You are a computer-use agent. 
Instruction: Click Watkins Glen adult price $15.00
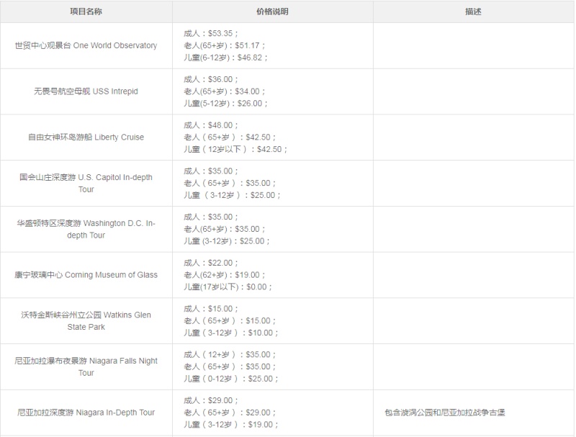220,309
